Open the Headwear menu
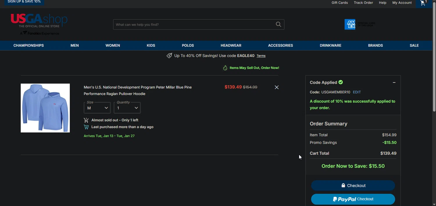This screenshot has height=206, width=436. coord(231,45)
